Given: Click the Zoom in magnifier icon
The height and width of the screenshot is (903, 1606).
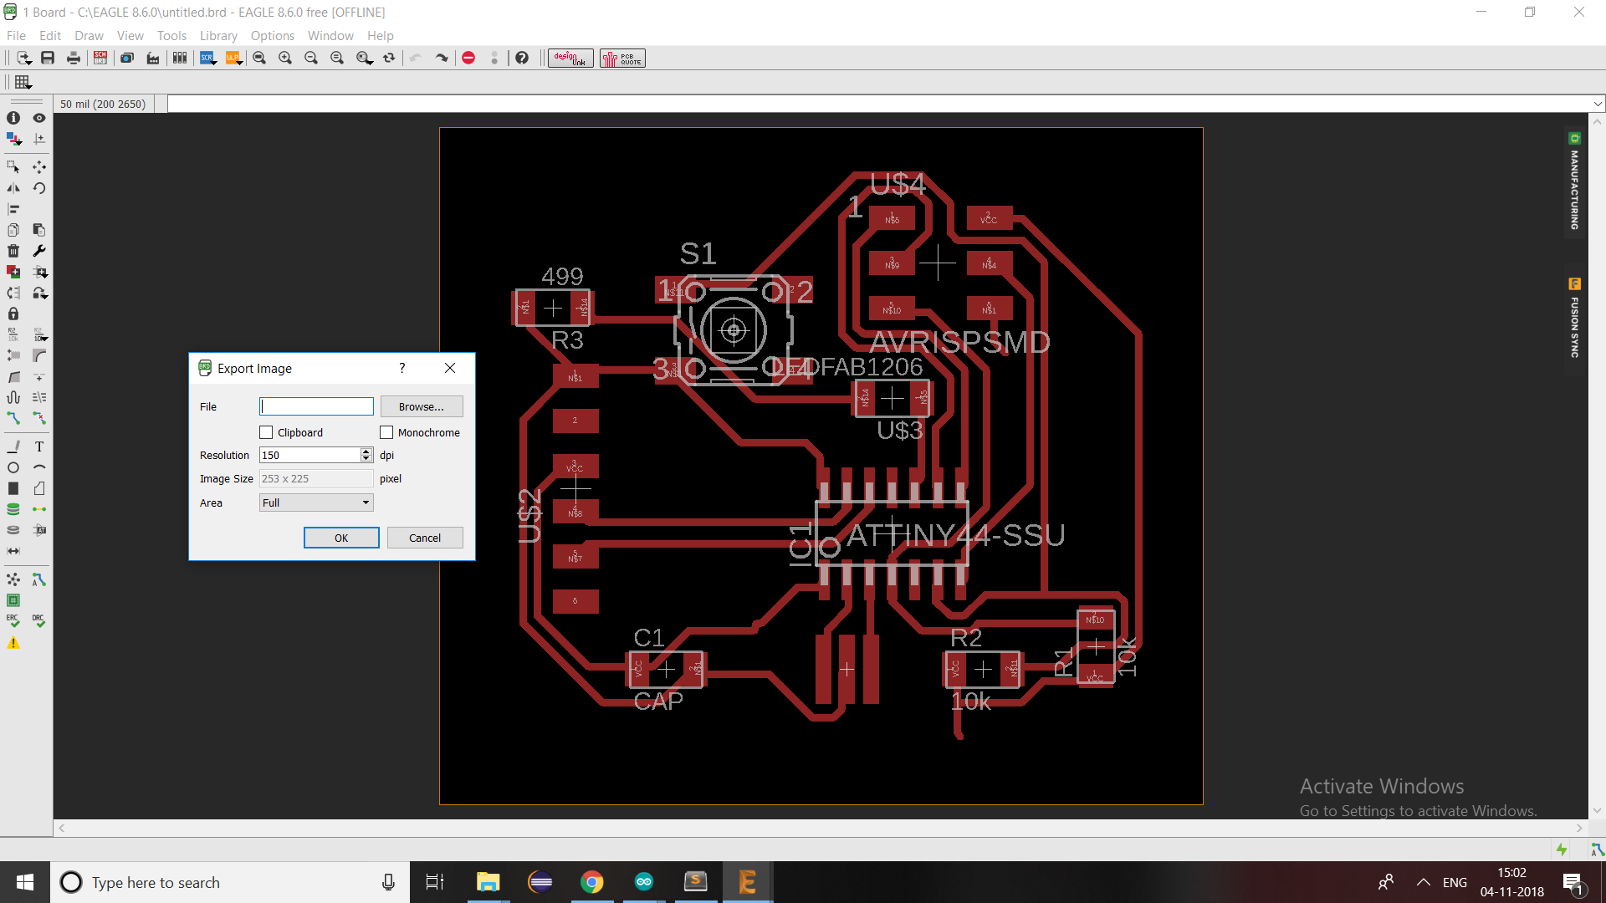Looking at the screenshot, I should (285, 58).
